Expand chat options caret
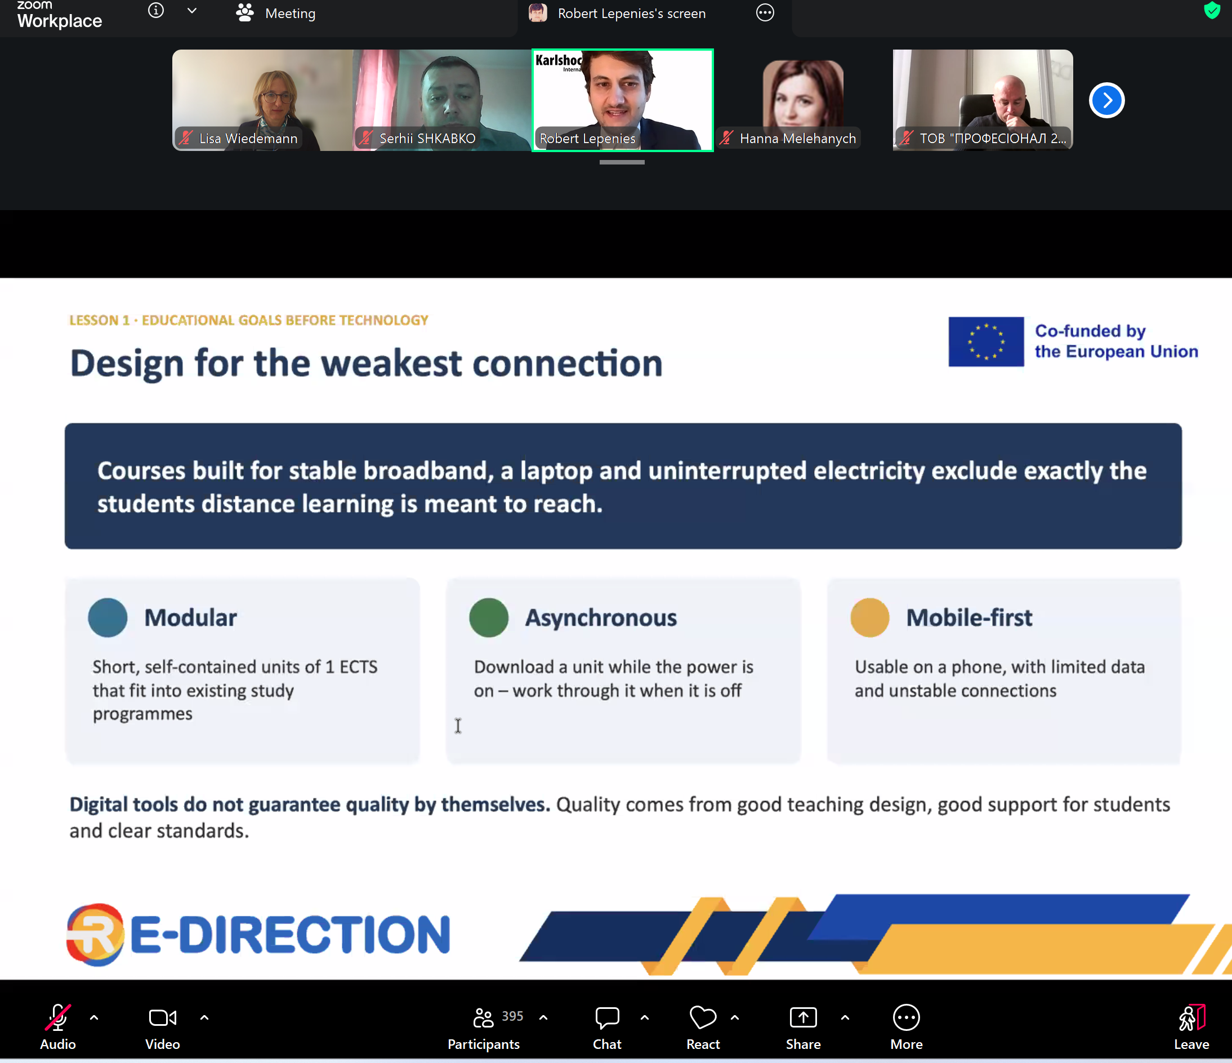This screenshot has width=1232, height=1063. (645, 1017)
